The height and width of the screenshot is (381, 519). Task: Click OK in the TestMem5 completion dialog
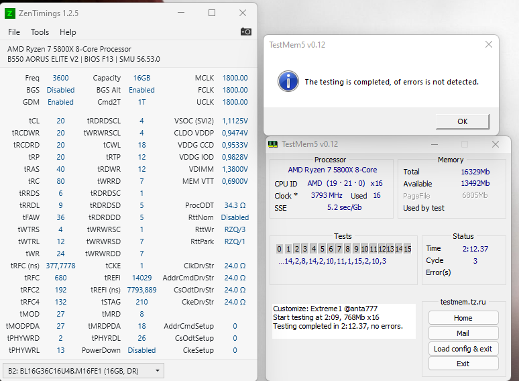pos(463,121)
